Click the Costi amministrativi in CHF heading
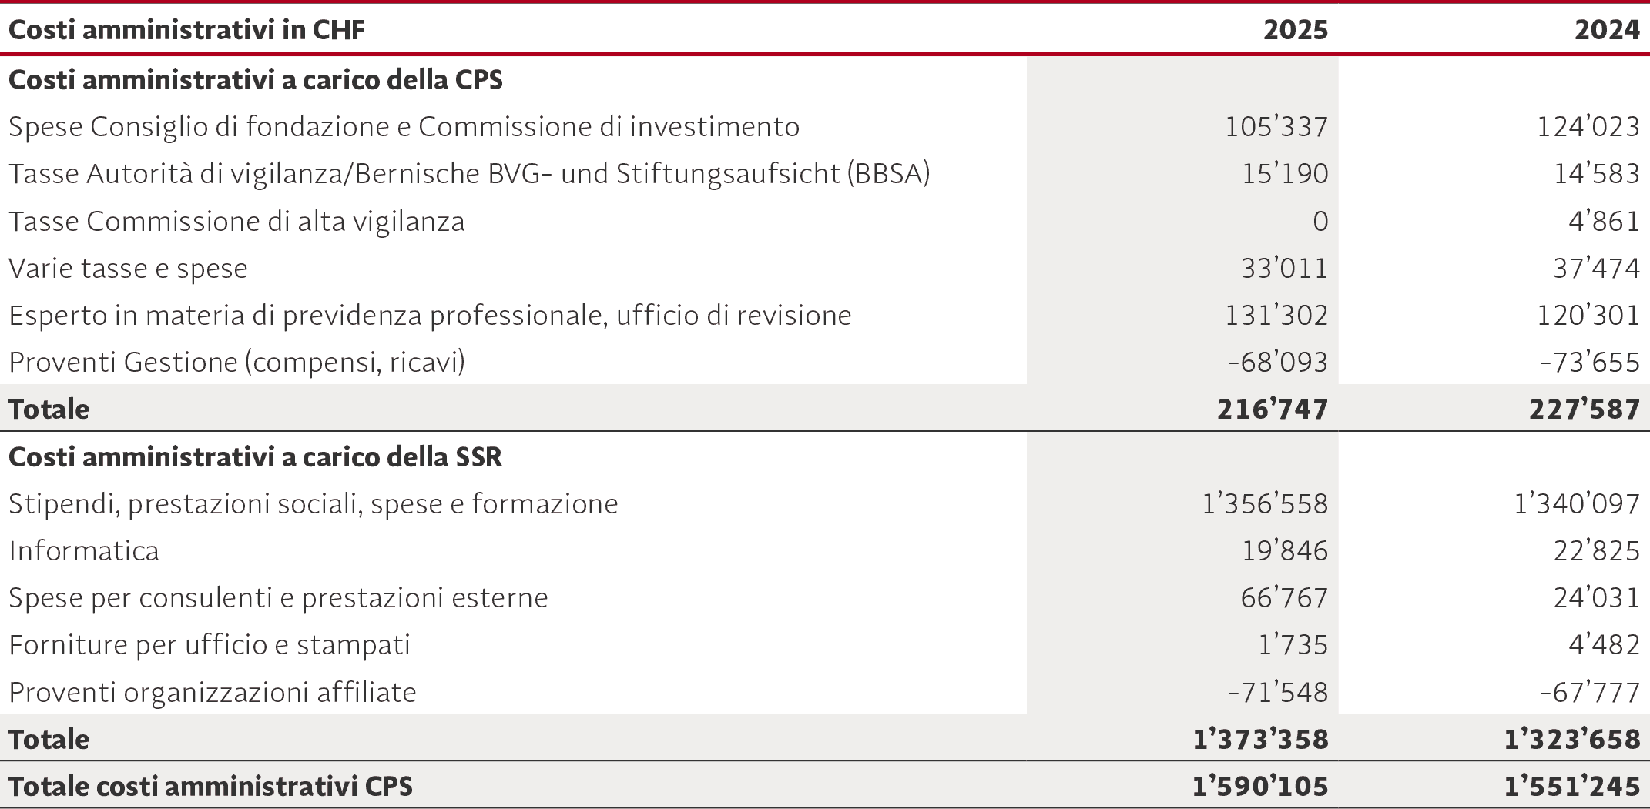This screenshot has height=809, width=1650. [186, 30]
